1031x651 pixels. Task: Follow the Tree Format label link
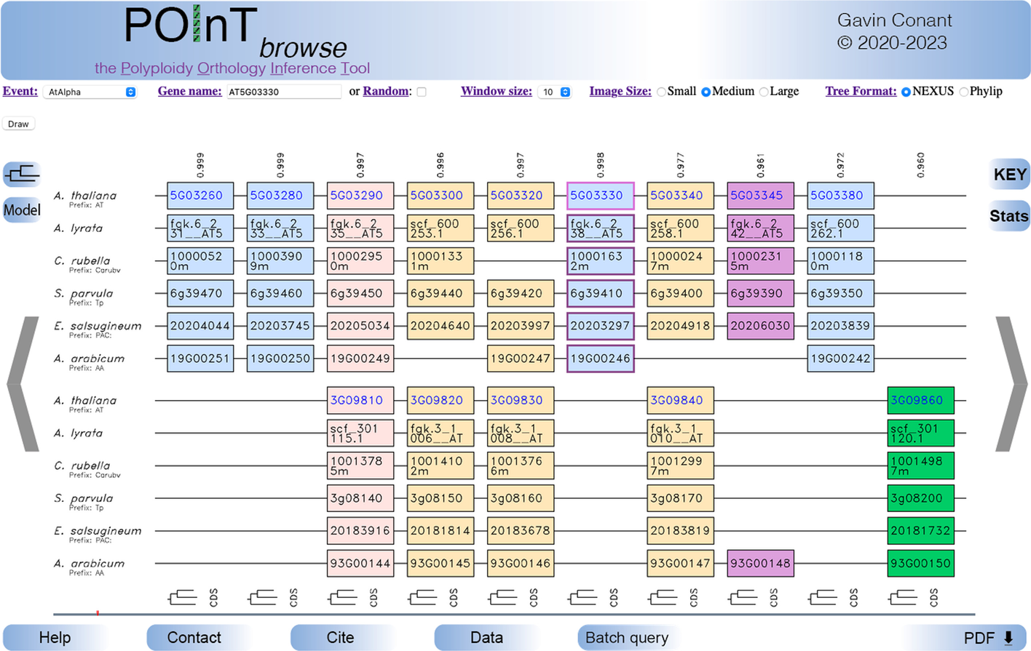861,91
